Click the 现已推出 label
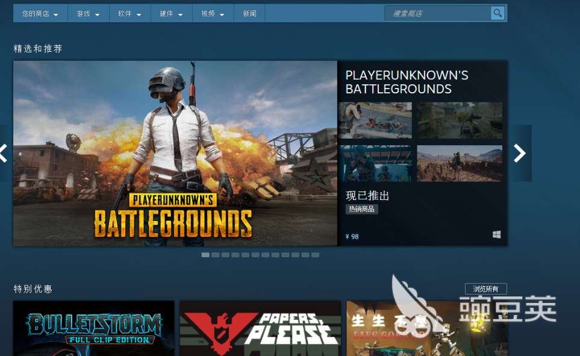580x356 pixels. click(x=367, y=196)
